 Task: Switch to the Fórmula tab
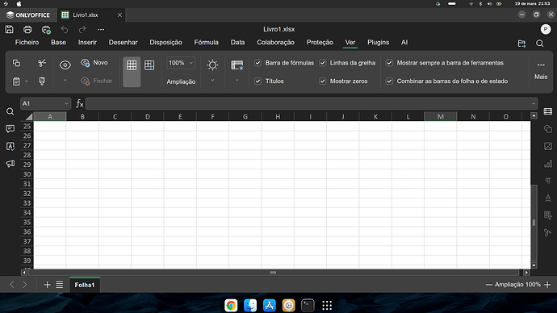[x=207, y=42]
